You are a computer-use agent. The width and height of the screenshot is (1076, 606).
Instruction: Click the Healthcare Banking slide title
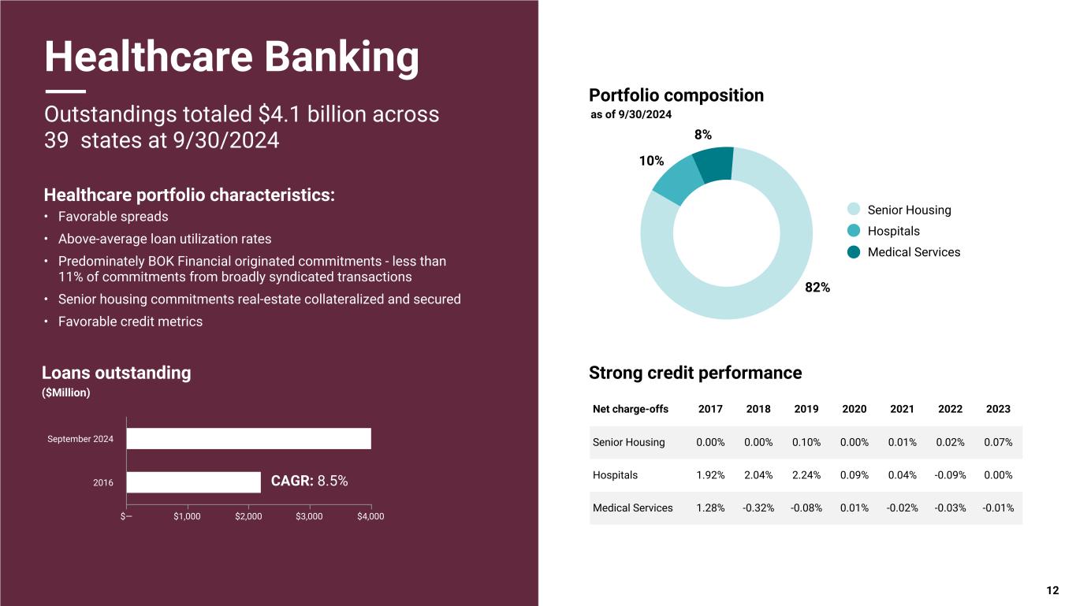click(232, 57)
